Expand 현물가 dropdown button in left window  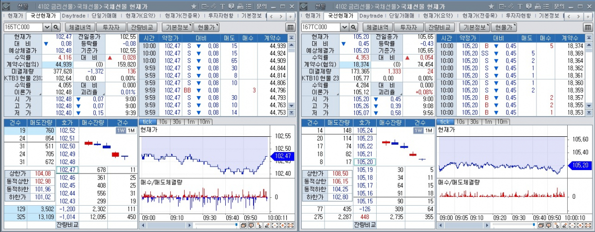(x=206, y=27)
